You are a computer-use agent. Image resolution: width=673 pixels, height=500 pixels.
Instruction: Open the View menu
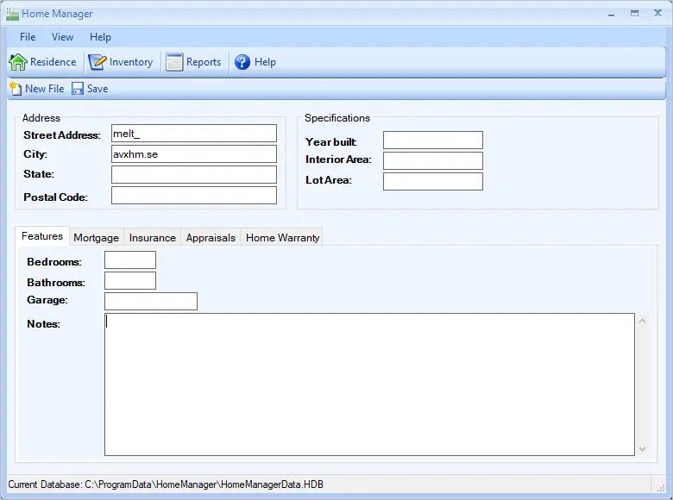pos(62,37)
